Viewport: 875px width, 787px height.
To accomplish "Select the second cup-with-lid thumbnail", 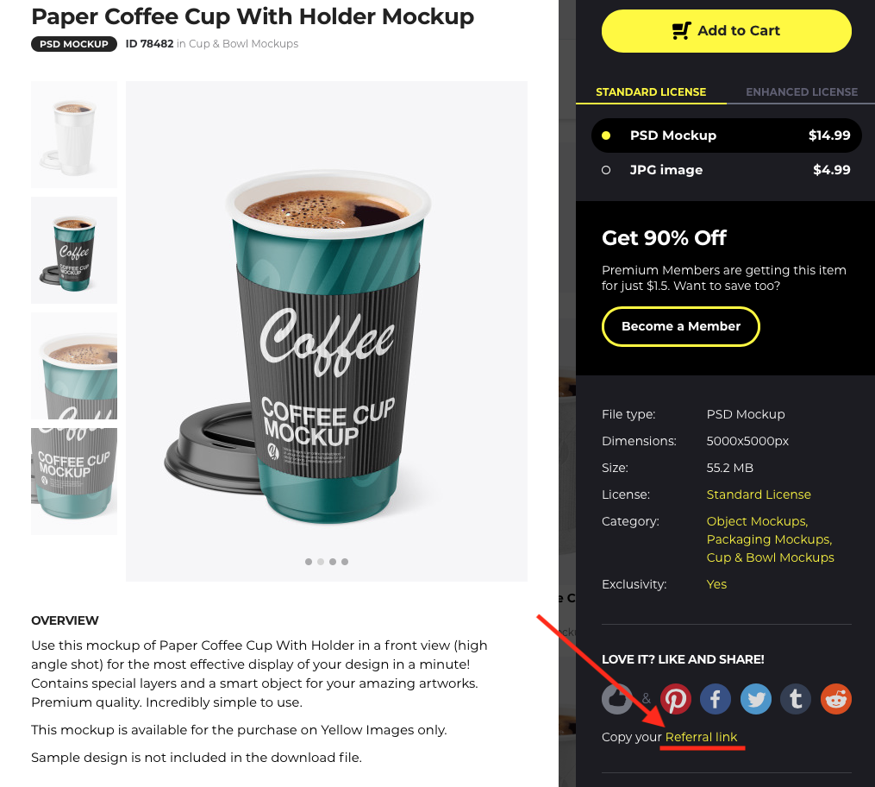I will point(74,250).
